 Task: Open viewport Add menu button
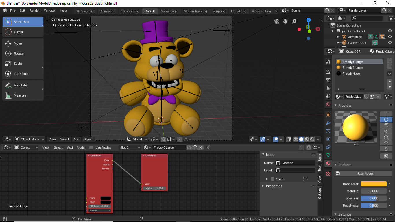[x=76, y=139]
